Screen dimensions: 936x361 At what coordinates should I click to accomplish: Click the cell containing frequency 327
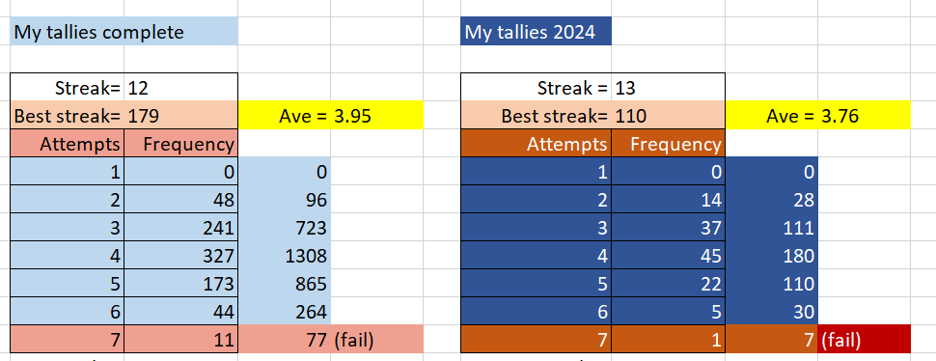[180, 256]
